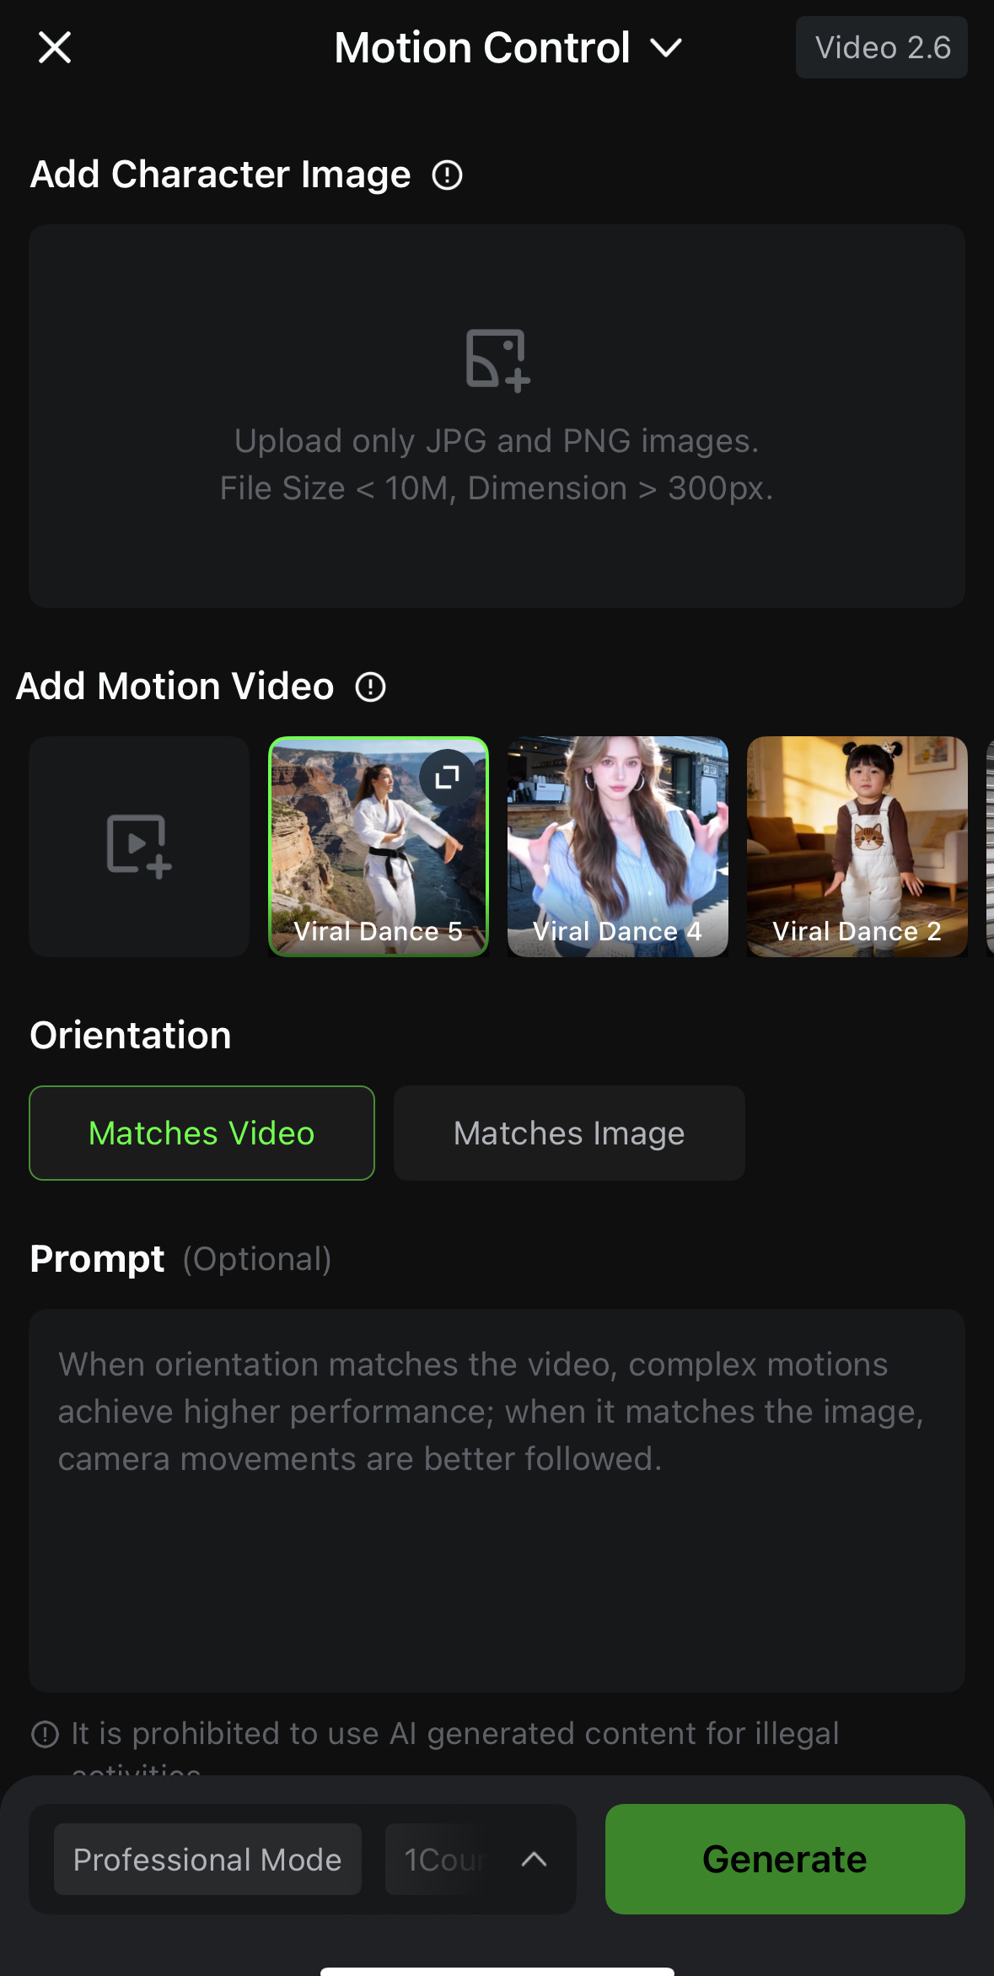994x1976 pixels.
Task: Expand the Viral Dance 5 preview icon
Action: click(x=447, y=776)
